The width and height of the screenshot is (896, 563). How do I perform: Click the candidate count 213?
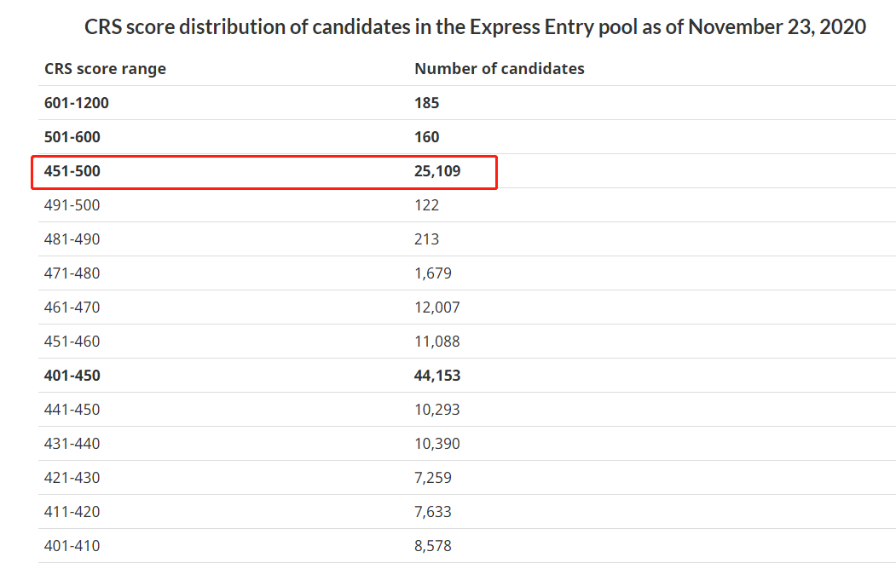(x=426, y=239)
